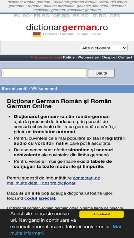Open the codul special link
Image resolution: width=134 pixels, height=238 pixels.
pos(40,198)
